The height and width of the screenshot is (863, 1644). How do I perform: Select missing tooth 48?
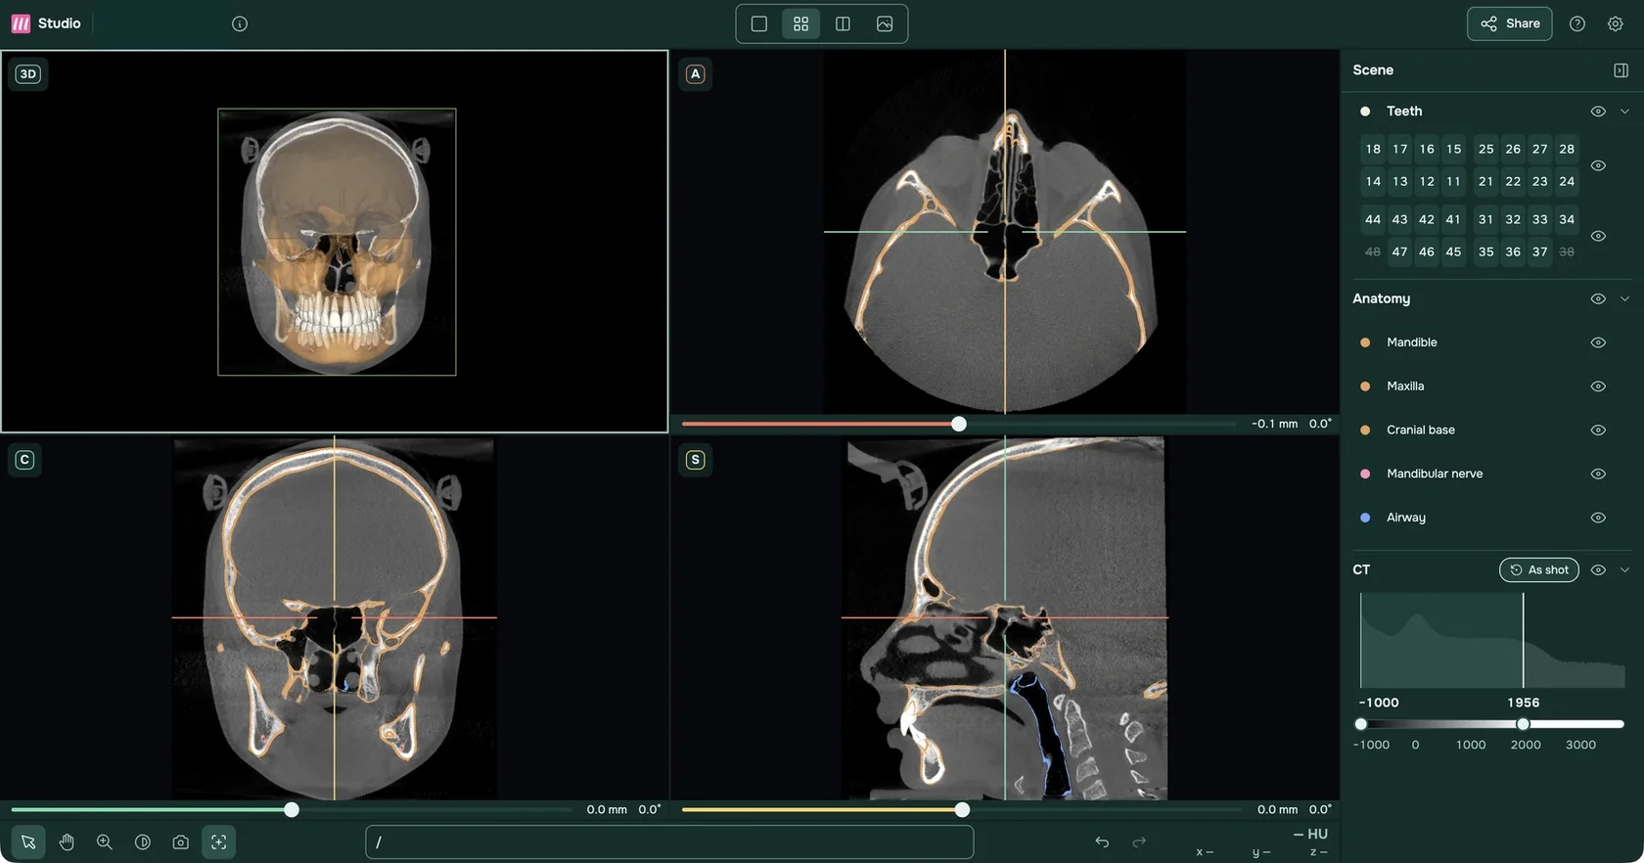click(x=1373, y=251)
